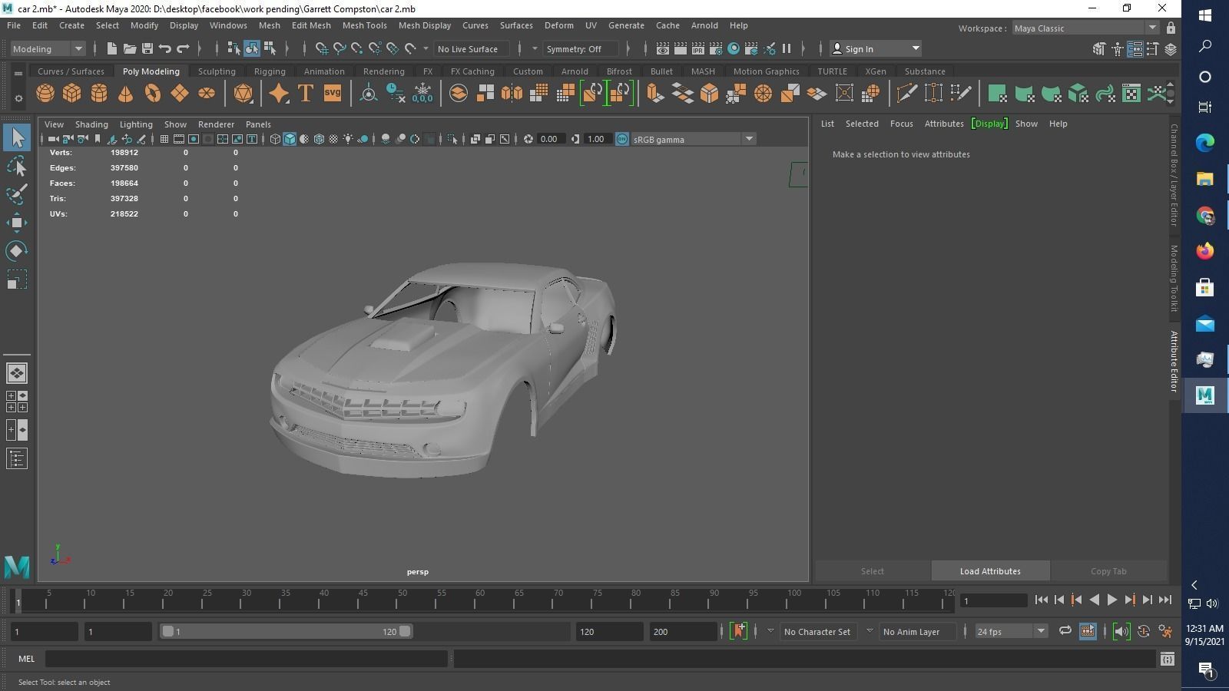1229x691 pixels.
Task: Open the Edit Mesh menu
Action: (x=311, y=25)
